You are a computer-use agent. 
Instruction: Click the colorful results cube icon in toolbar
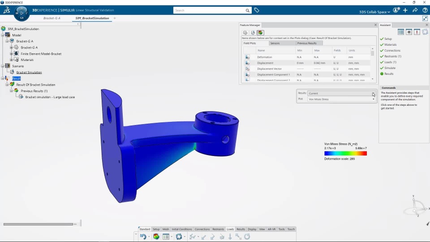[156, 237]
